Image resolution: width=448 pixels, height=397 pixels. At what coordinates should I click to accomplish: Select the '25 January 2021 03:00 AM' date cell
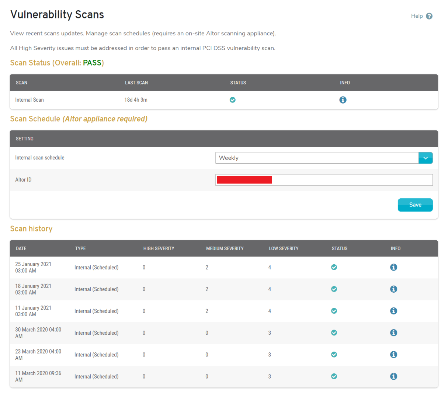(x=33, y=267)
